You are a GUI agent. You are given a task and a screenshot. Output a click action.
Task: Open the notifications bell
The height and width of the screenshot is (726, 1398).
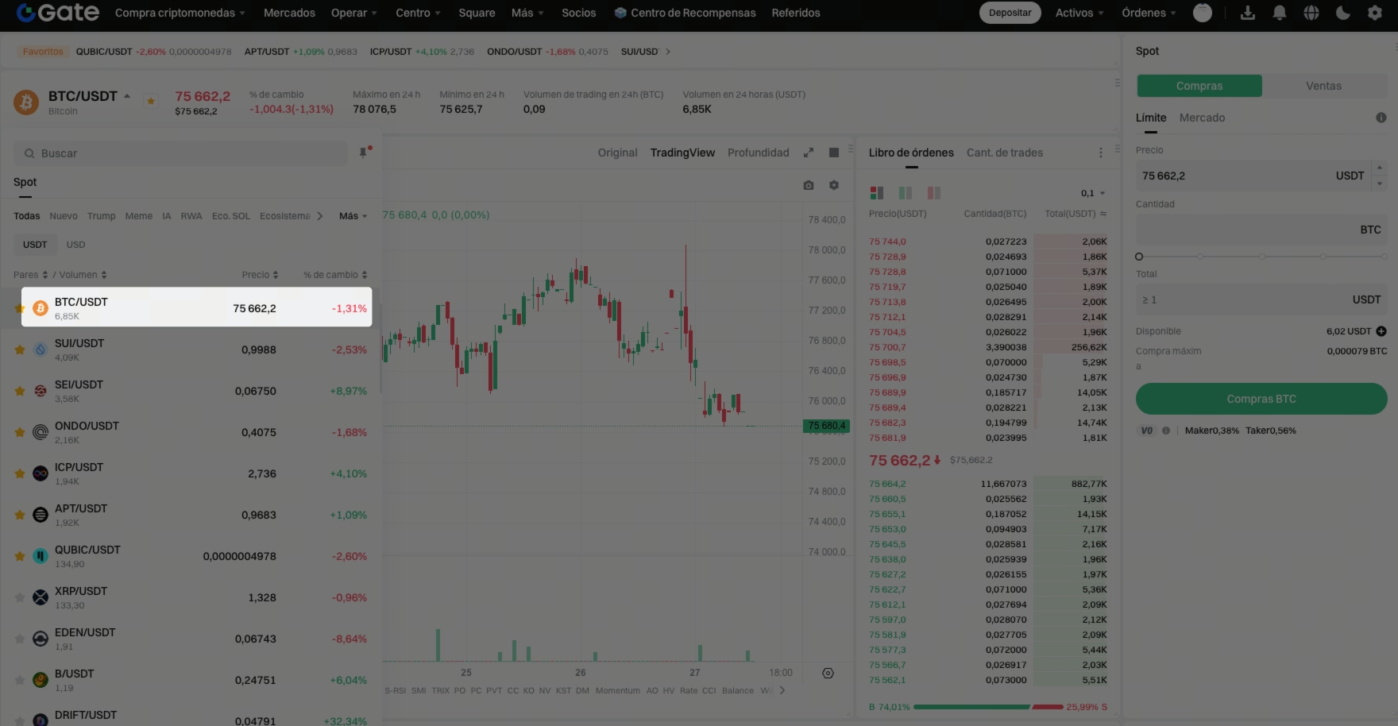click(x=1280, y=13)
